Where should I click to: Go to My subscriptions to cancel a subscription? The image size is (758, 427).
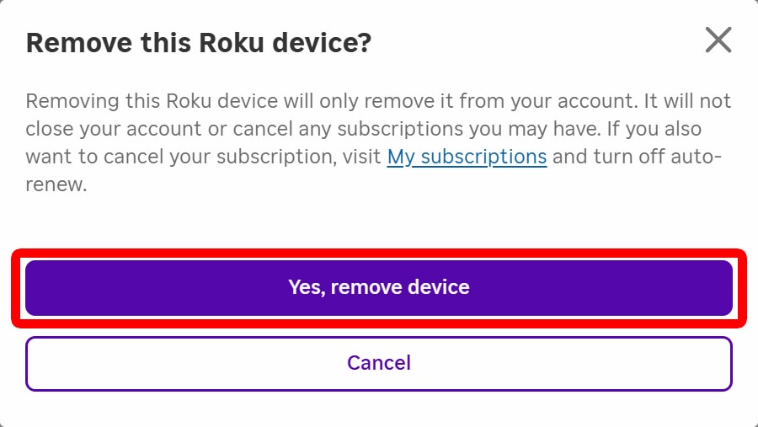pyautogui.click(x=467, y=157)
